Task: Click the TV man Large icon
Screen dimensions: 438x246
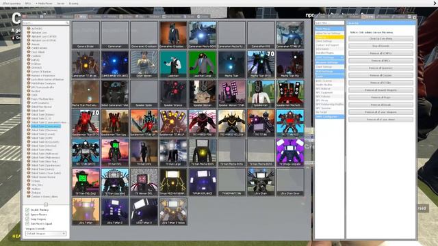Action: [x=173, y=152]
